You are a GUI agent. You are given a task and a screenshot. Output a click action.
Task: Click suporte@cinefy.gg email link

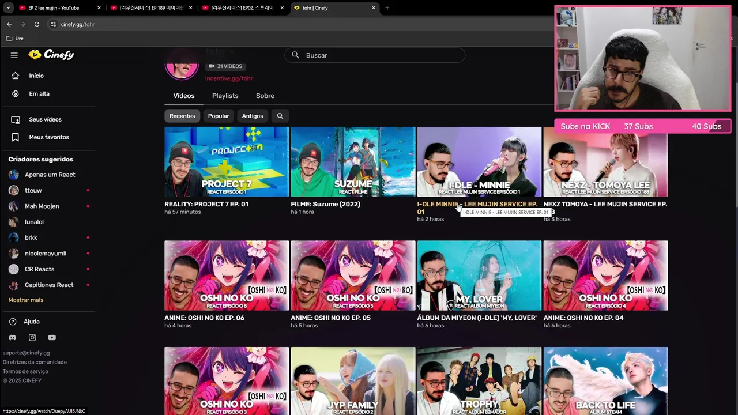(26, 353)
